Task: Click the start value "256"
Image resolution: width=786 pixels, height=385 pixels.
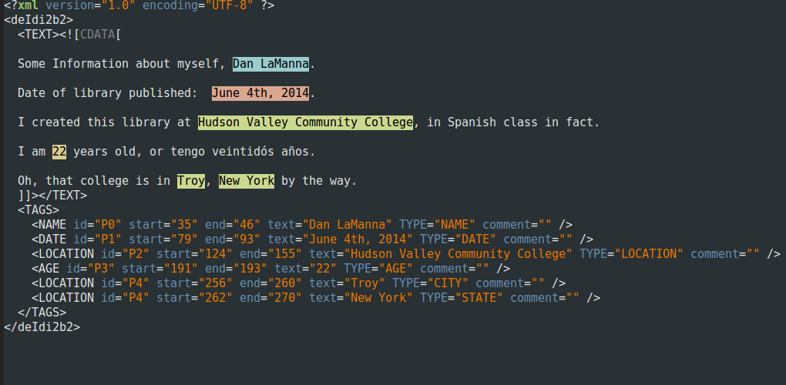Action: tap(216, 283)
